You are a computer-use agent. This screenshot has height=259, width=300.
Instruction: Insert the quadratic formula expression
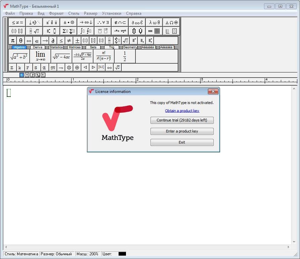point(83,56)
